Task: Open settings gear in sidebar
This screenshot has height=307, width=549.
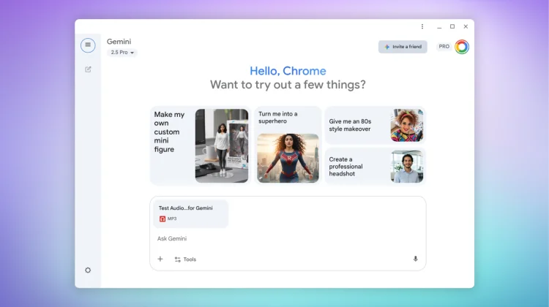Action: pyautogui.click(x=88, y=270)
